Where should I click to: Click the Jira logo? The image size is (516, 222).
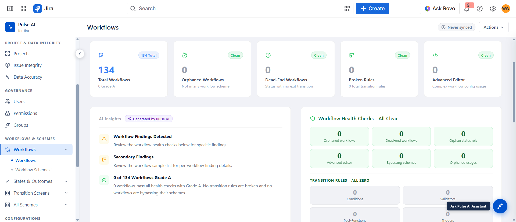click(43, 9)
